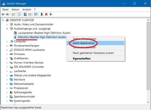Image resolution: width=151 pixels, height=110 pixels.
Task: Choose Eigenschaften in context menu
Action: [x=95, y=59]
